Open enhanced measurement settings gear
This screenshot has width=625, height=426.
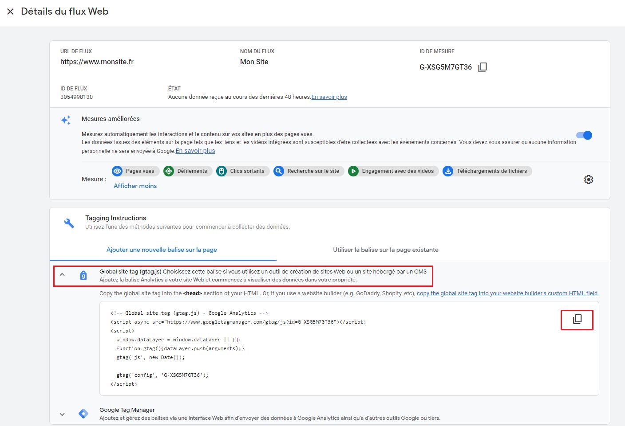[x=589, y=180]
